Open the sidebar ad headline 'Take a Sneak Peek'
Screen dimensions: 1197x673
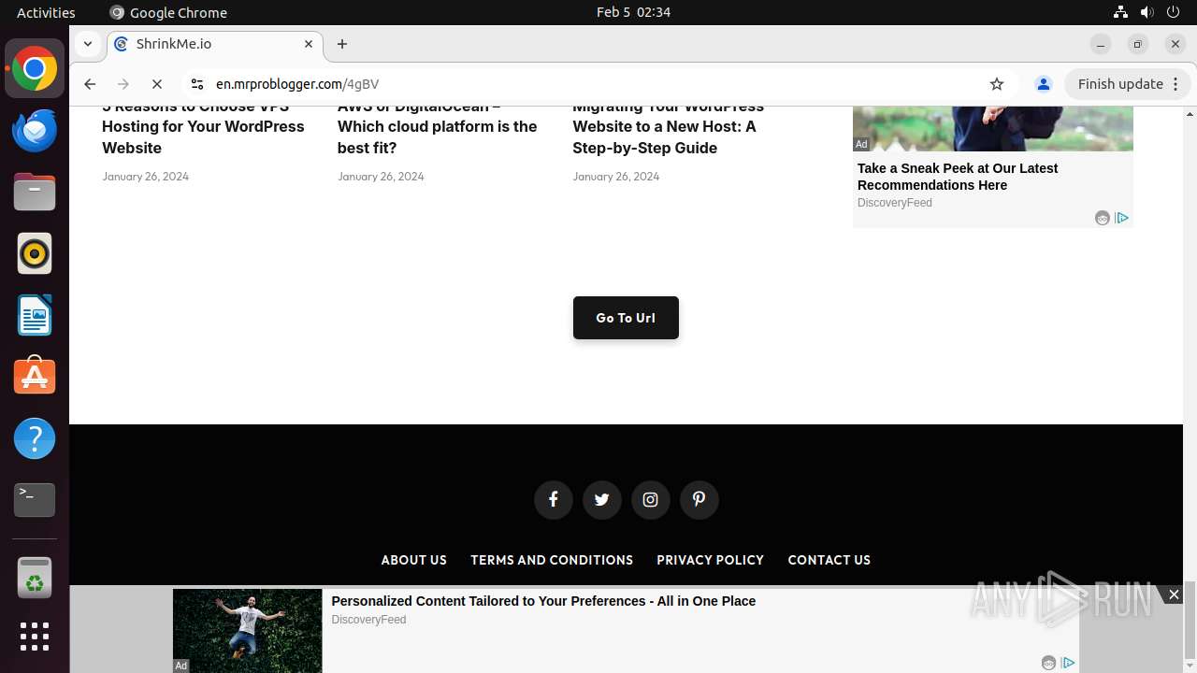pos(958,177)
